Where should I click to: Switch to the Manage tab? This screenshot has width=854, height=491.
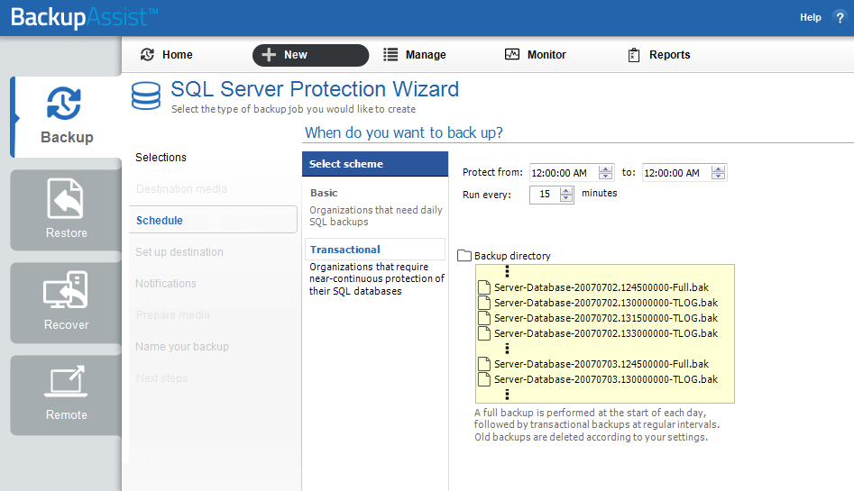point(415,54)
